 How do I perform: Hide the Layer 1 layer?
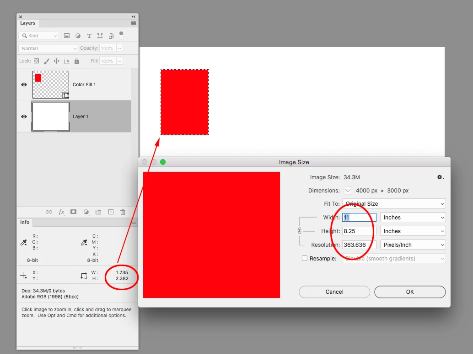tap(24, 116)
